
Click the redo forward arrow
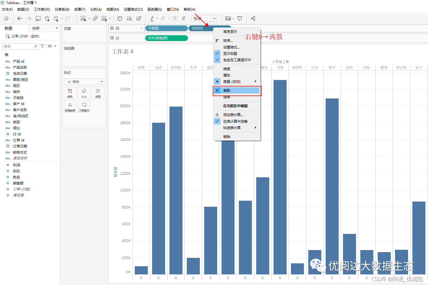point(29,18)
